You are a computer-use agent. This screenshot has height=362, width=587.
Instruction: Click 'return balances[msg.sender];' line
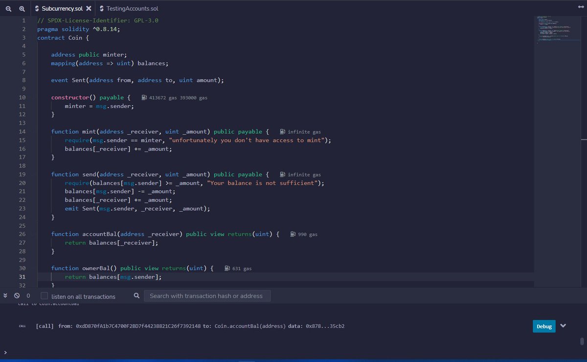[x=113, y=277]
